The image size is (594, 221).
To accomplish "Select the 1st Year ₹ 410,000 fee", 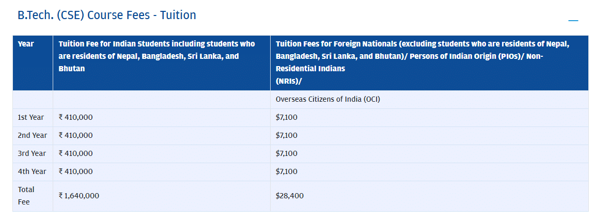I will tap(76, 117).
